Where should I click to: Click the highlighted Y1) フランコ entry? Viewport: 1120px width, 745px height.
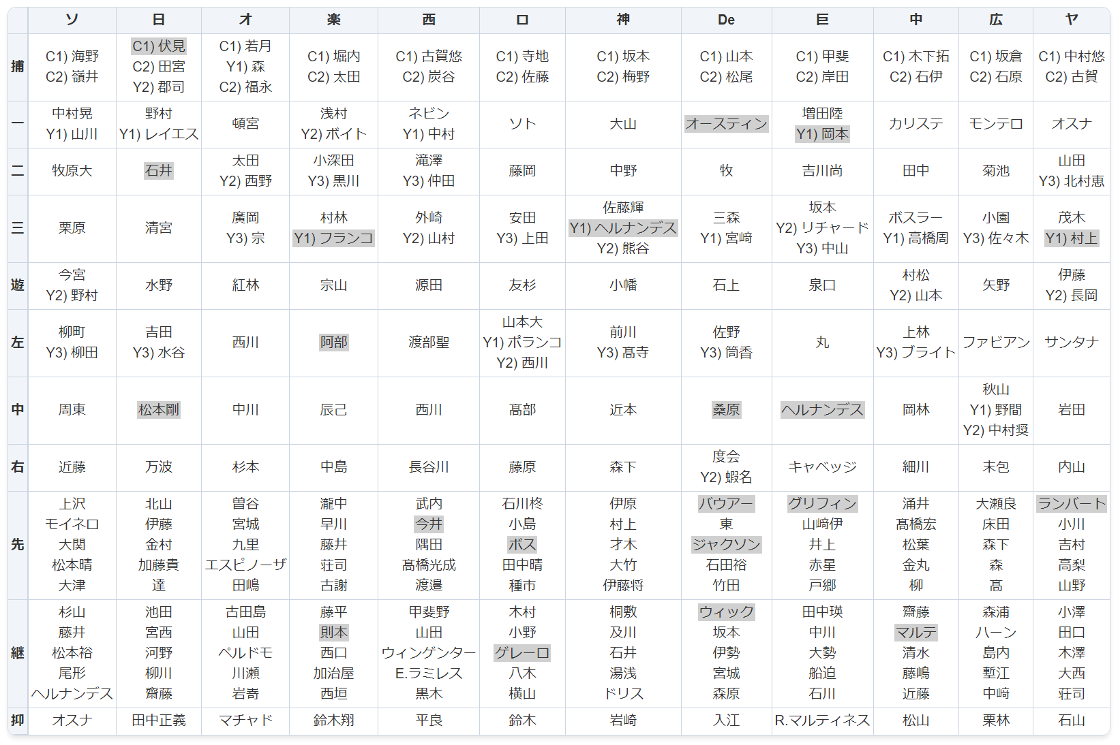tap(333, 238)
